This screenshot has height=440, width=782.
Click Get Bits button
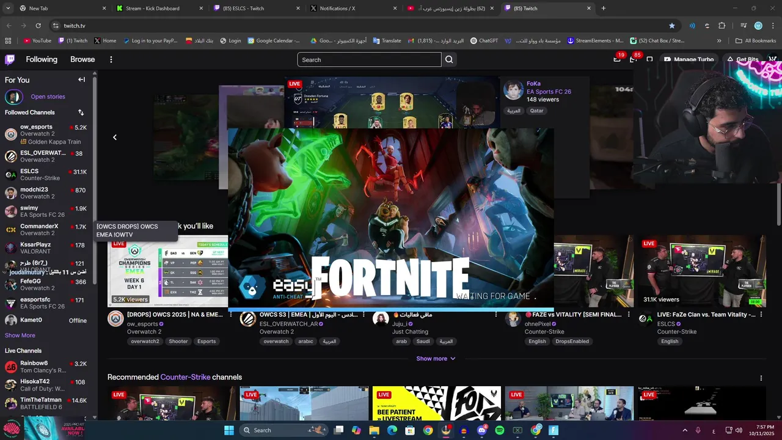(x=742, y=59)
